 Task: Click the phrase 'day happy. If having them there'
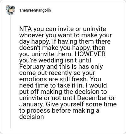[65, 42]
